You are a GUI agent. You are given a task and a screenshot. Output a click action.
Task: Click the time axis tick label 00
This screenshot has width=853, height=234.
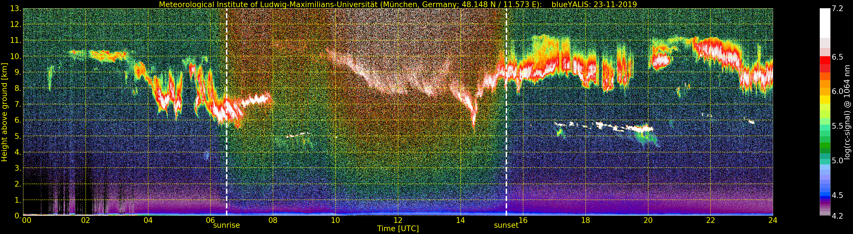(x=26, y=220)
